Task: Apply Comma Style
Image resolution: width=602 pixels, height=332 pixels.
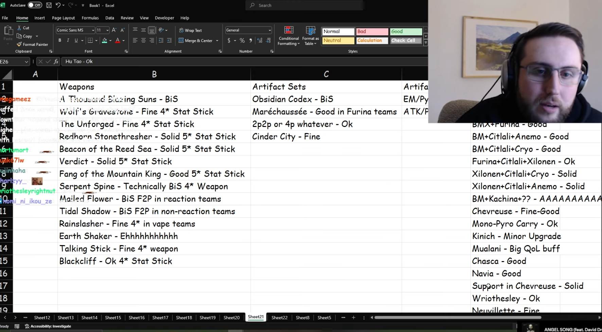Action: 251,40
